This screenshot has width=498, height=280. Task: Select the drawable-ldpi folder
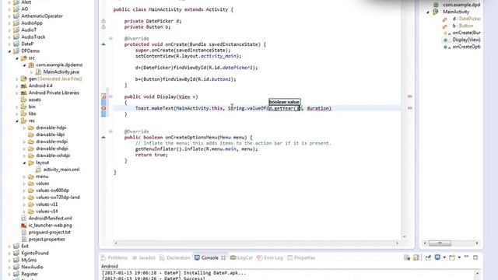tap(50, 135)
